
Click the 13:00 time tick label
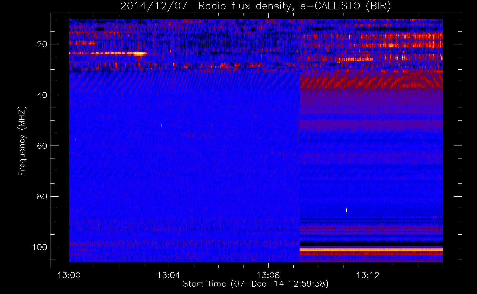69,275
